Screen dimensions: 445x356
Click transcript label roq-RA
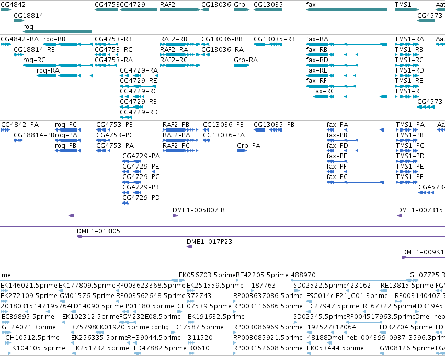48,70
